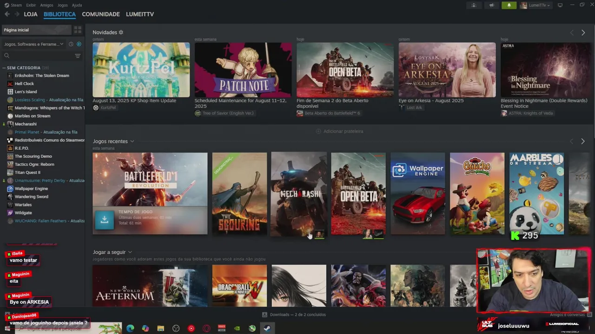Open Downloads status at bottom
Viewport: 595px width, 334px height.
coord(294,315)
